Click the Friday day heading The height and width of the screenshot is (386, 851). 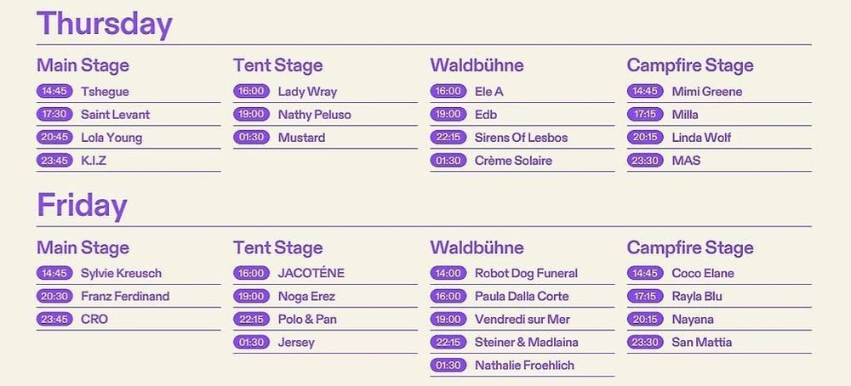82,206
